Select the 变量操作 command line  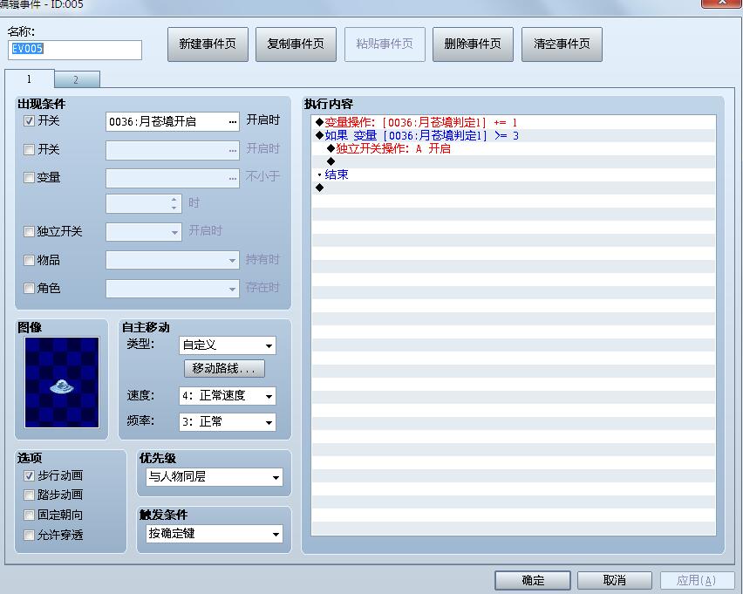coord(514,123)
